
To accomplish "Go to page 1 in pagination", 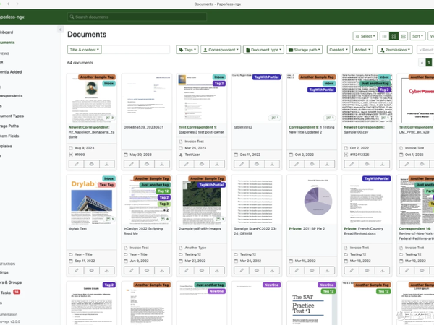I will (428, 63).
